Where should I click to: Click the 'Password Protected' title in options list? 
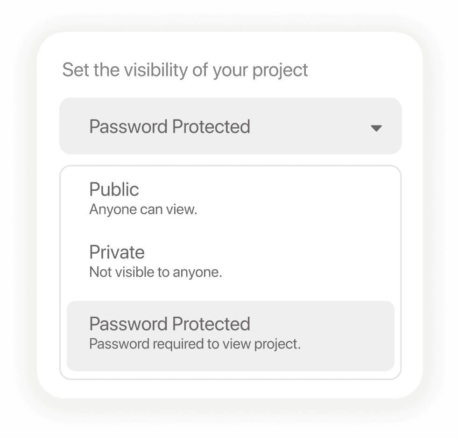169,324
